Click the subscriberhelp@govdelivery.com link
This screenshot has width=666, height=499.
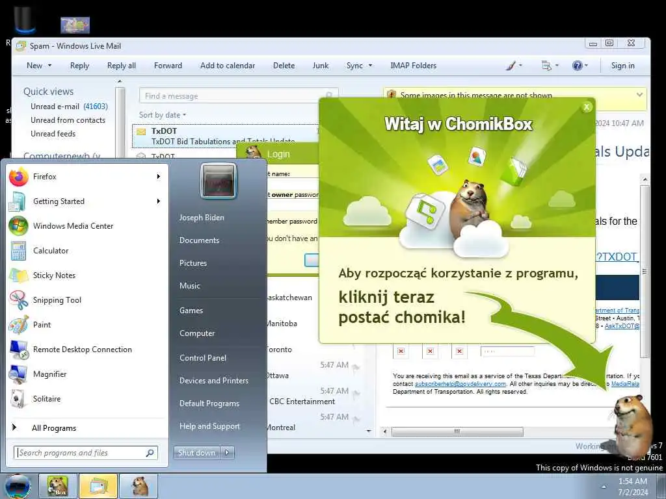[x=460, y=383]
